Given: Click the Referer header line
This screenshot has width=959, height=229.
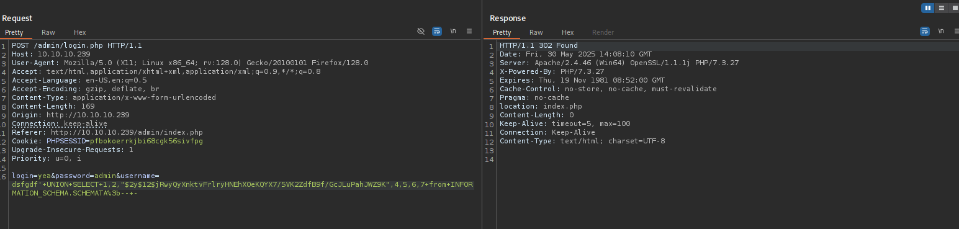Looking at the screenshot, I should 107,133.
